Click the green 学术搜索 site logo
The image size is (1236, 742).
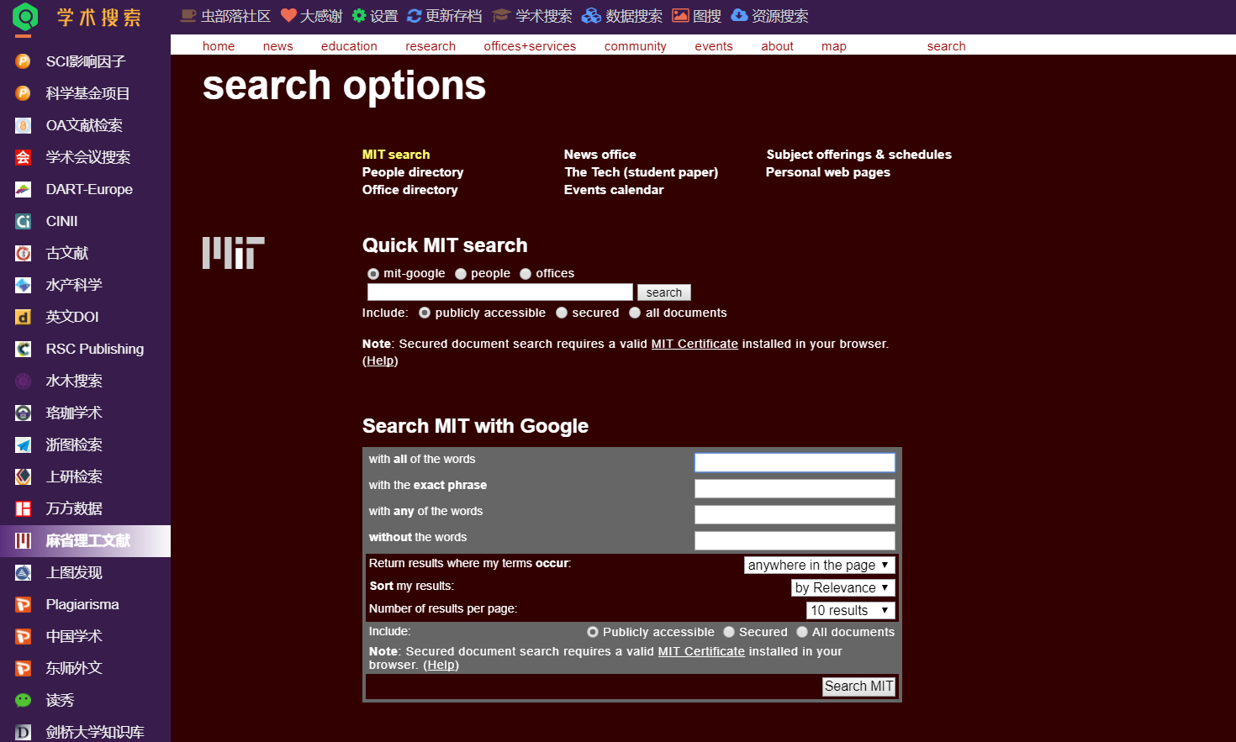[26, 17]
